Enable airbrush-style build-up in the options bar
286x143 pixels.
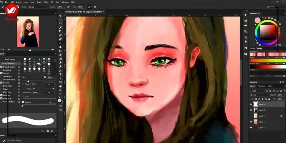pyautogui.click(x=89, y=7)
